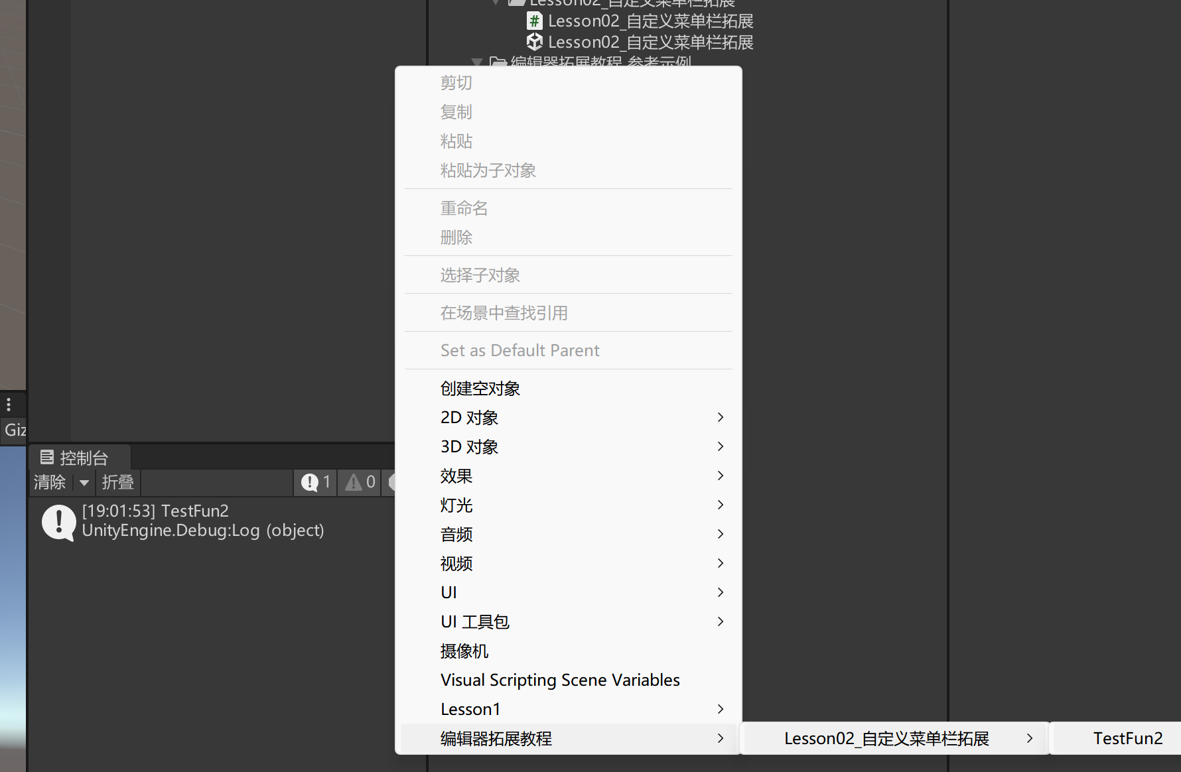Toggle the warning message filter showing 0
Image resolution: width=1181 pixels, height=772 pixels.
[x=360, y=482]
